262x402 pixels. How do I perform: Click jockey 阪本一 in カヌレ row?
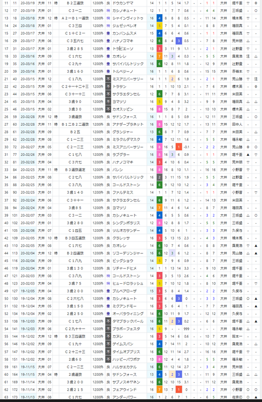click(237, 336)
